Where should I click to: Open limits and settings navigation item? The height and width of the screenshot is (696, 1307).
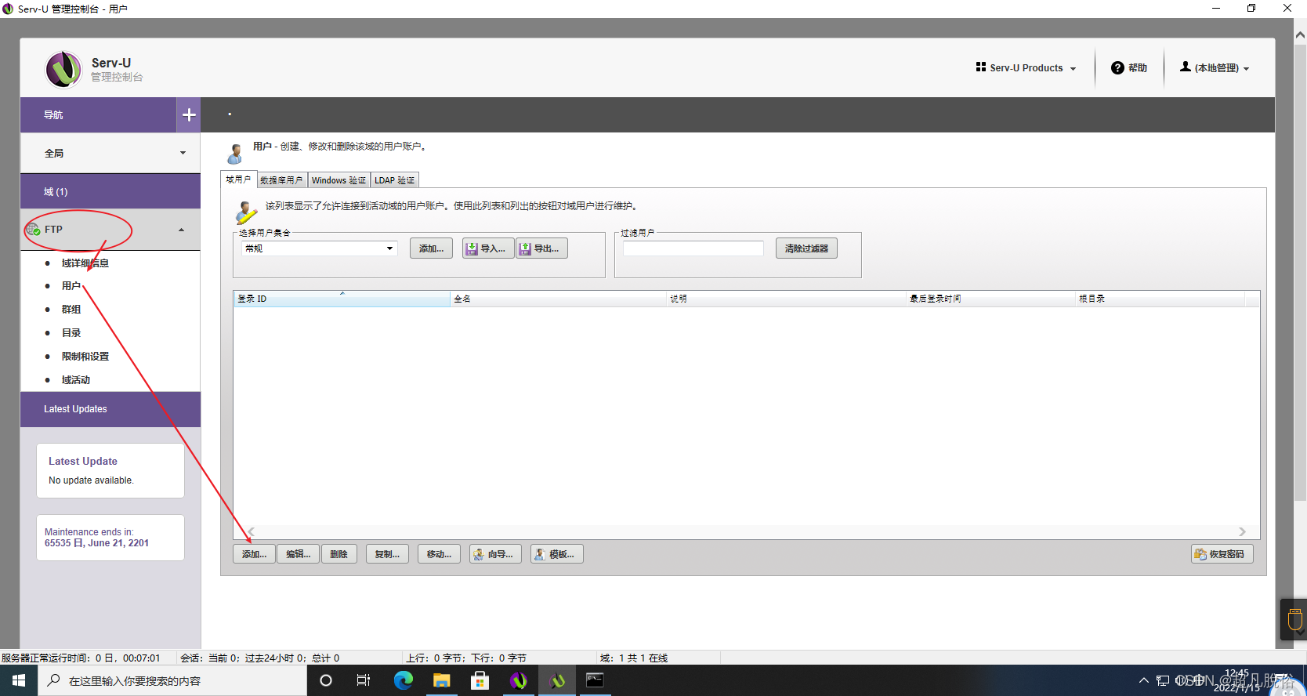pyautogui.click(x=85, y=357)
